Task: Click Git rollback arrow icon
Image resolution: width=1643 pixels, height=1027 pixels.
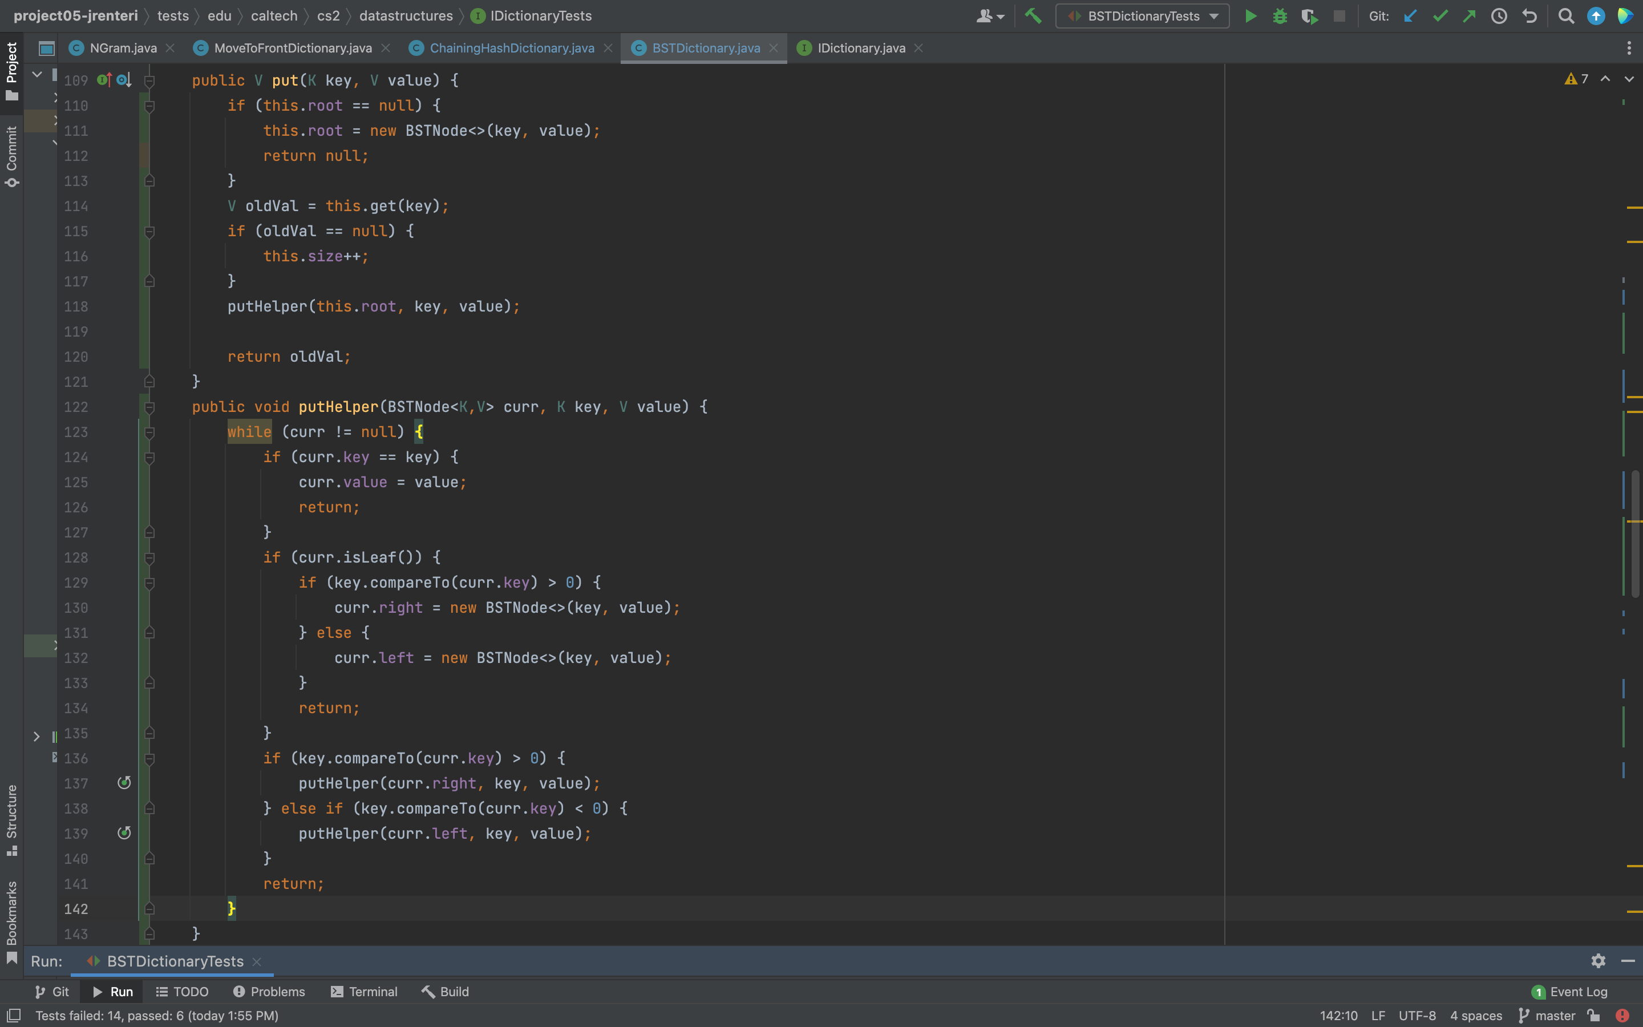Action: 1529,17
